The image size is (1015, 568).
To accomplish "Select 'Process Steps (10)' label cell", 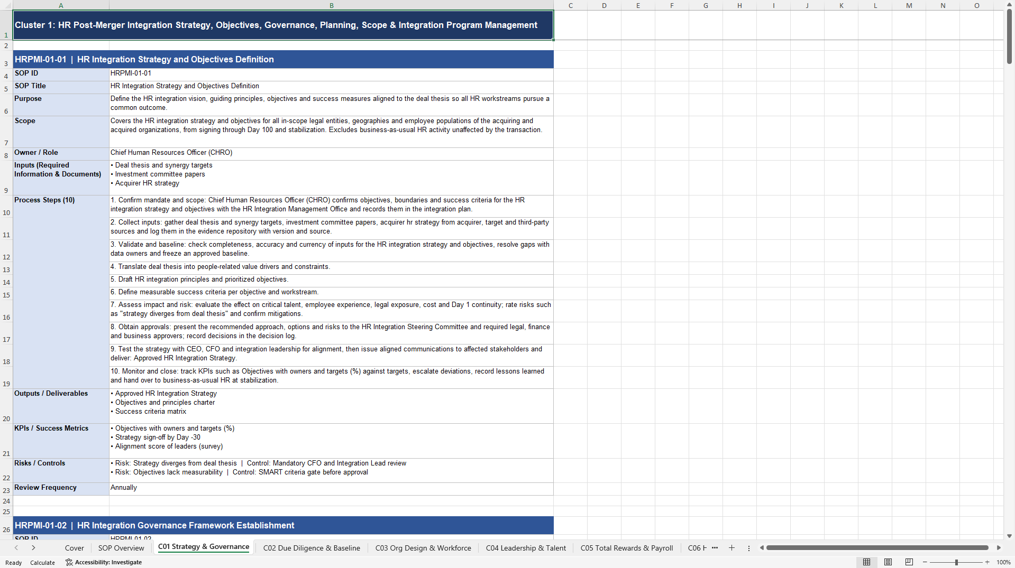I will point(61,292).
